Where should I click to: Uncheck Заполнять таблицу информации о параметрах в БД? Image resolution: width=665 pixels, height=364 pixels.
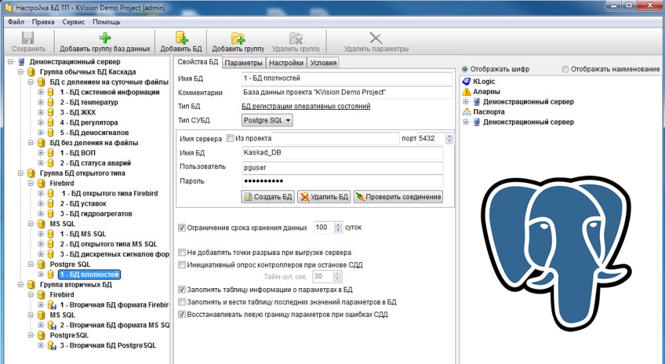click(x=182, y=289)
